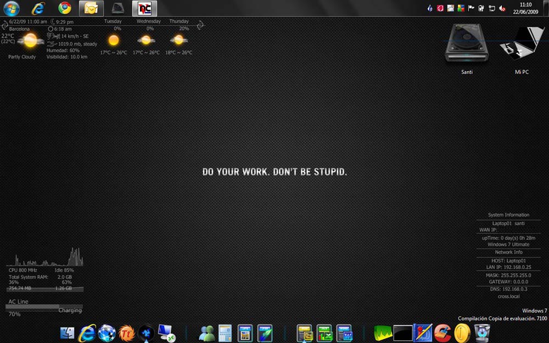Click the Action Center flag tray icon
Viewport: 549px width, 343px height.
tap(470, 8)
